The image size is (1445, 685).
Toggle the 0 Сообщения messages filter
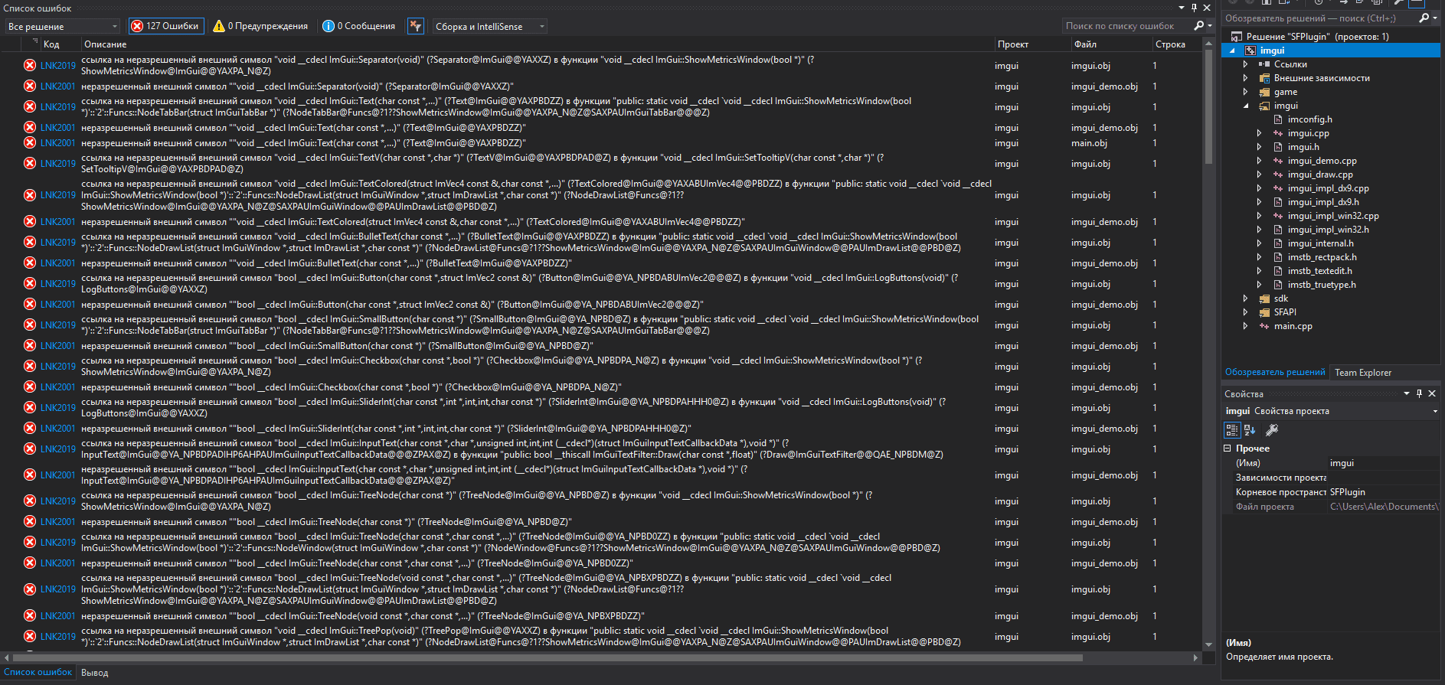[359, 26]
